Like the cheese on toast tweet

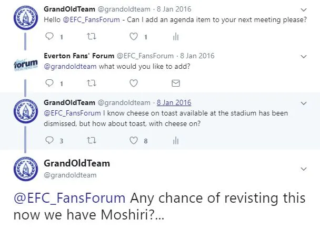pyautogui.click(x=134, y=140)
